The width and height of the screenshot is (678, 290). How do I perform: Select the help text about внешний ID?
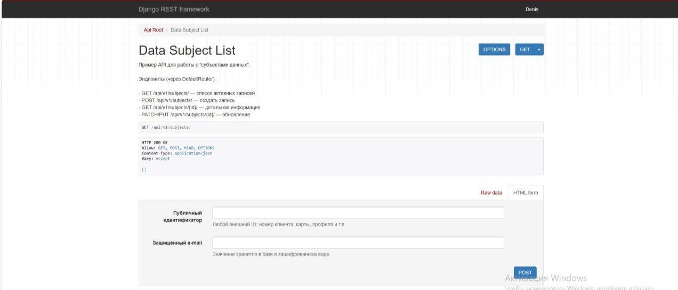coord(279,224)
